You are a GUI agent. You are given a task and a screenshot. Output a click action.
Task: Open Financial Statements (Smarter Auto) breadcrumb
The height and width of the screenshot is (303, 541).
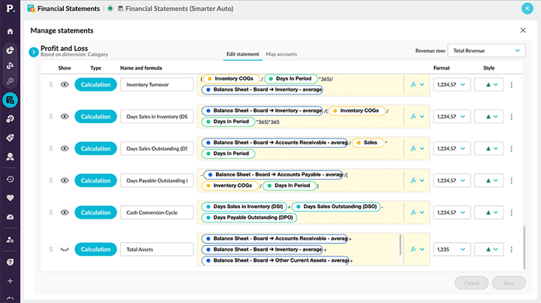[180, 9]
